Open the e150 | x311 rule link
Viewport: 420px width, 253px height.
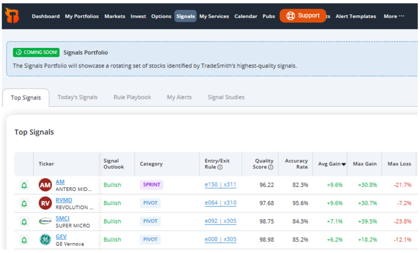point(220,185)
